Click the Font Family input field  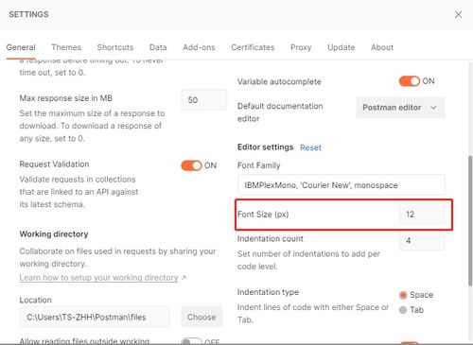click(342, 185)
